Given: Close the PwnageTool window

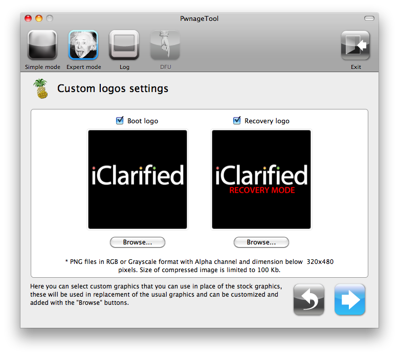Looking at the screenshot, I should point(28,18).
